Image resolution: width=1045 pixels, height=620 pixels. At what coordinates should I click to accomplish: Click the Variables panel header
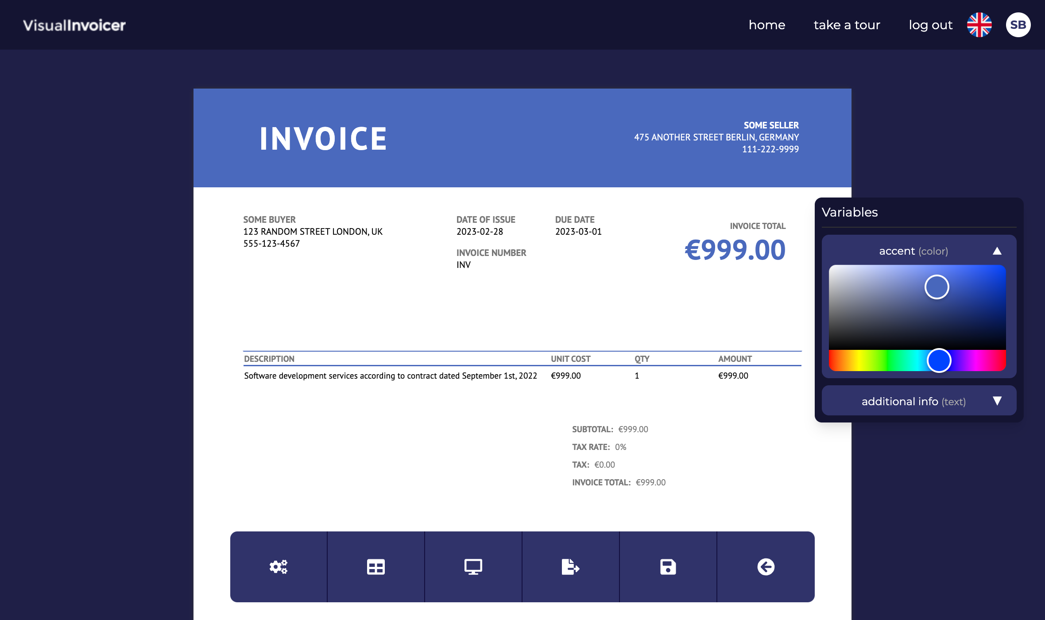coord(850,212)
